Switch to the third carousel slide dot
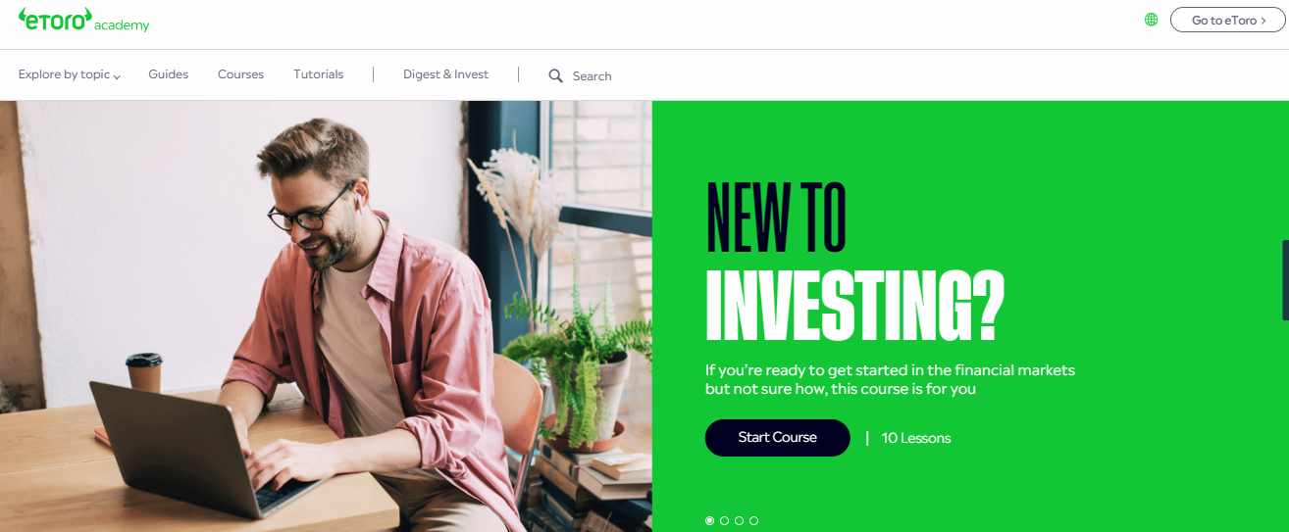 point(739,521)
